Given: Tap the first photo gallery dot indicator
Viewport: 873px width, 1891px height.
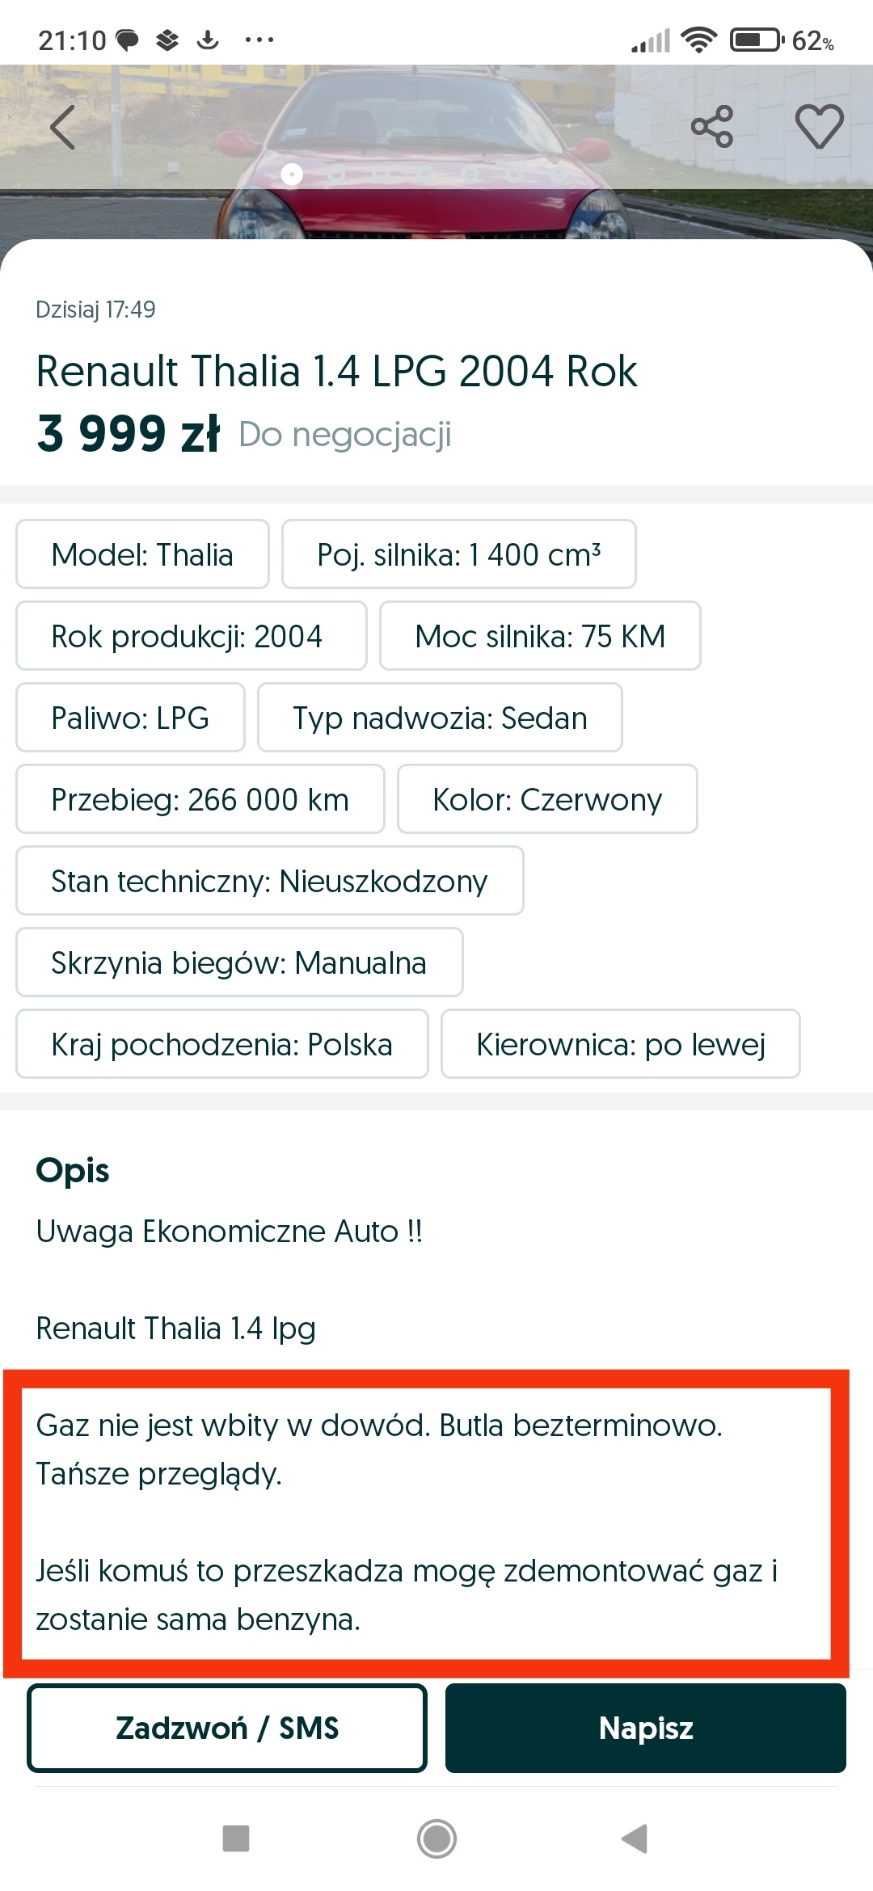Looking at the screenshot, I should point(292,174).
